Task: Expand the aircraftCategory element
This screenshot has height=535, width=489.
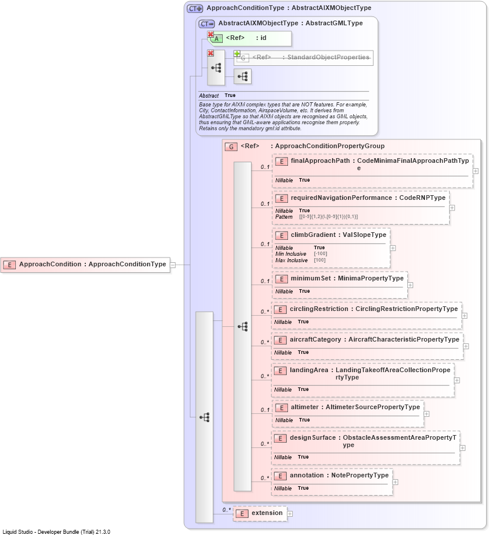Action: pos(466,346)
